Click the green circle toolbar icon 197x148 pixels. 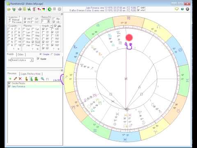(x=49, y=9)
